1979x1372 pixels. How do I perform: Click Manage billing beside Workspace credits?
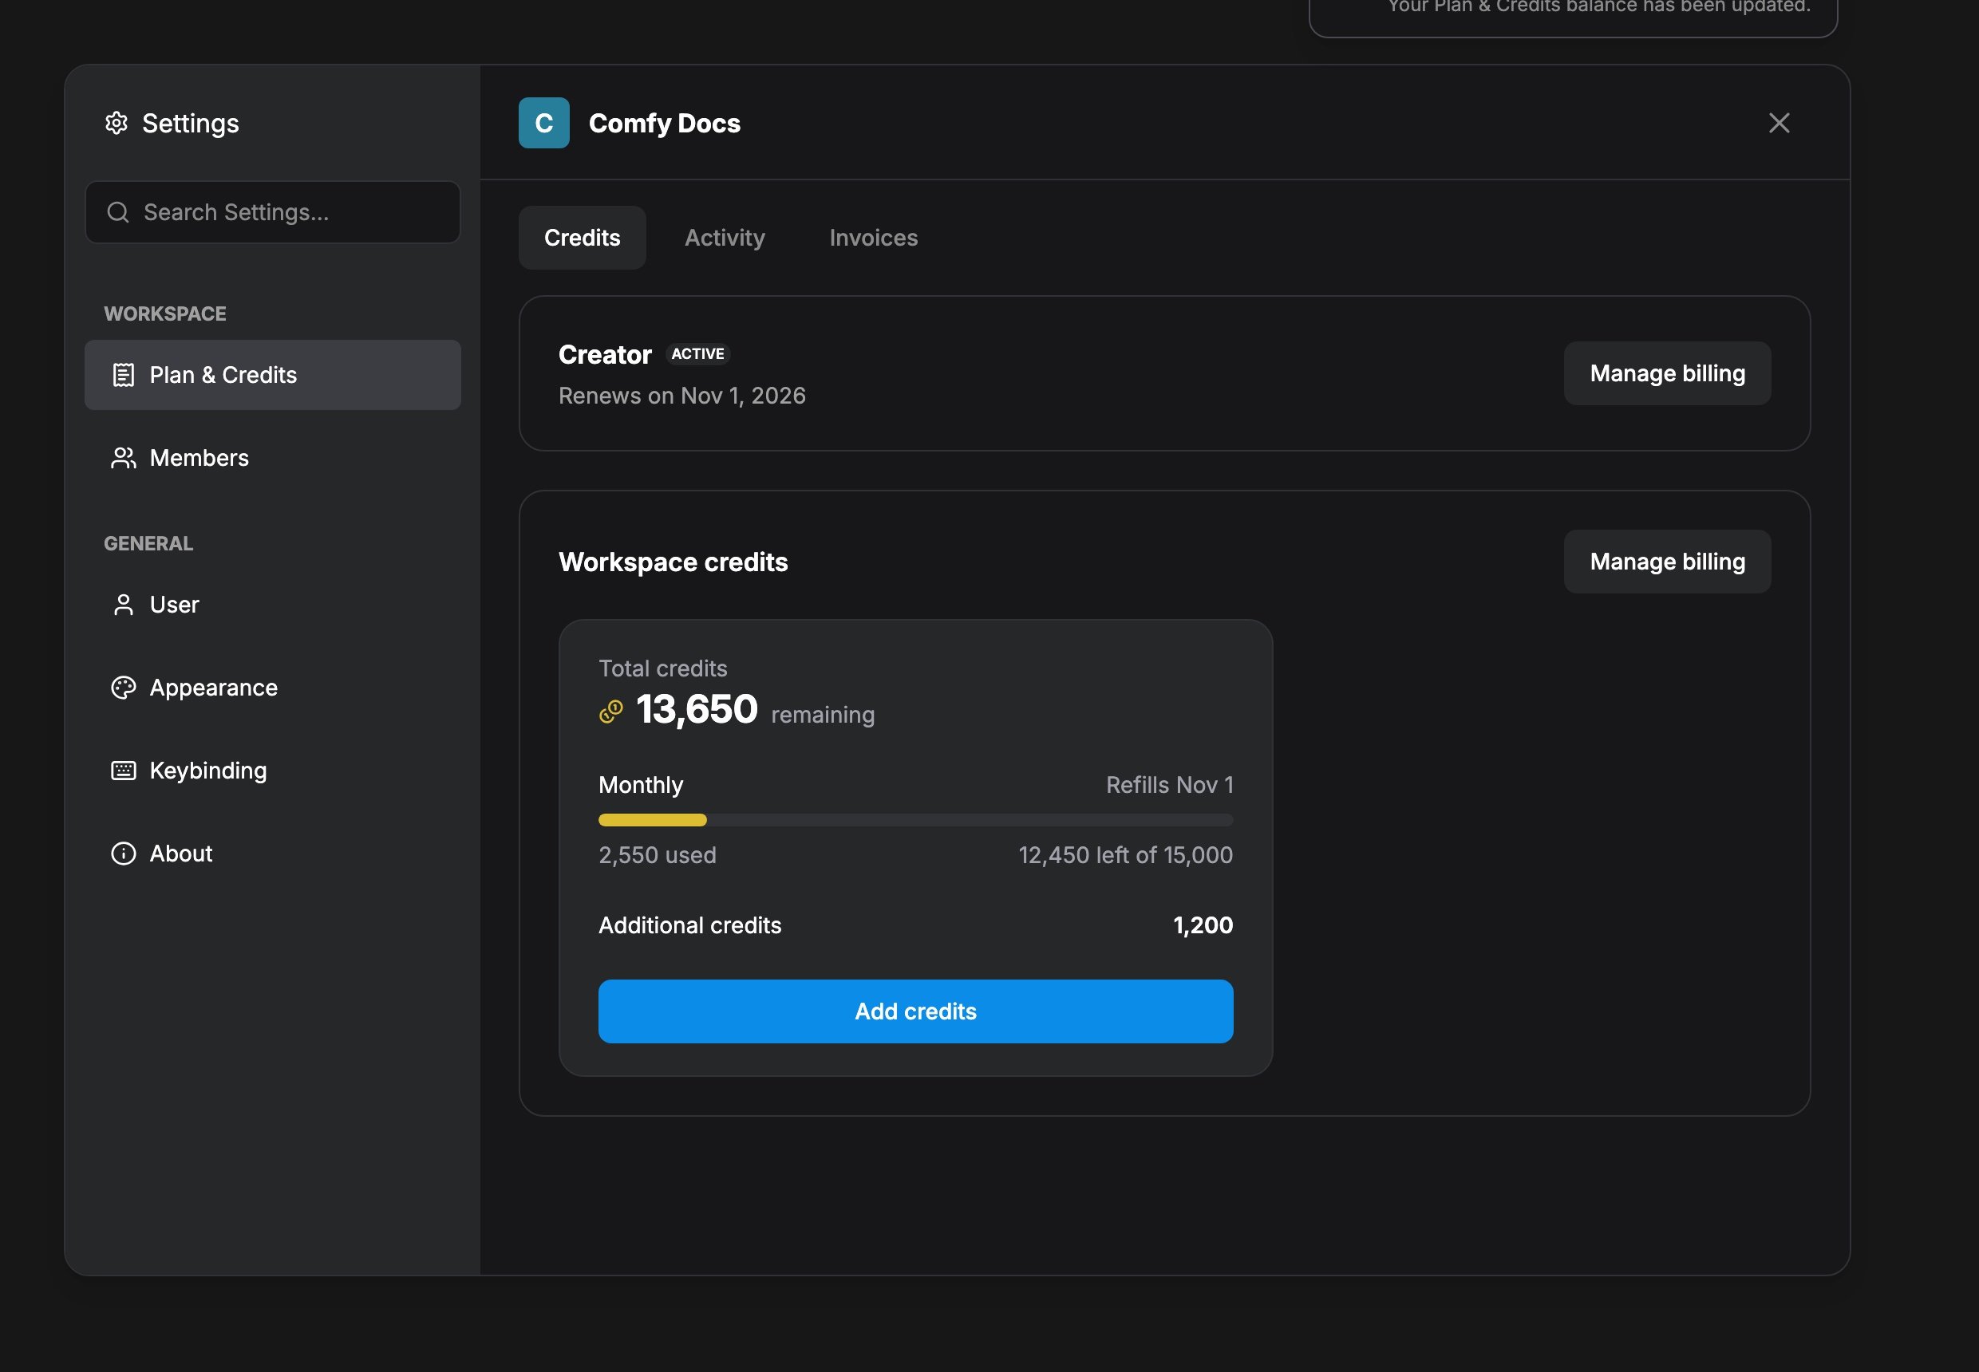click(1667, 562)
